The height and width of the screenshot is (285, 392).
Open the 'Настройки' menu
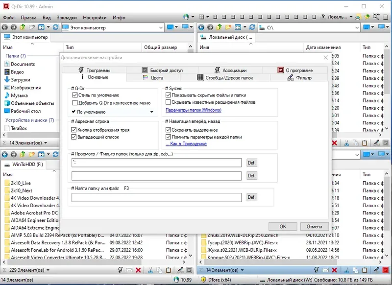[95, 18]
